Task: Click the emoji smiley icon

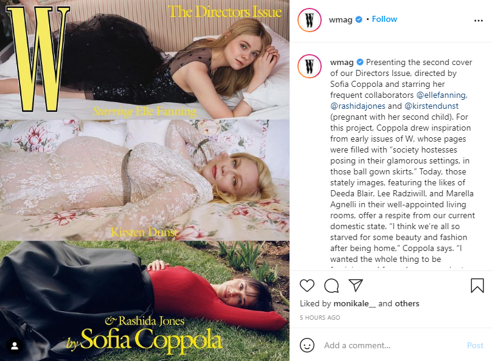Action: point(307,345)
